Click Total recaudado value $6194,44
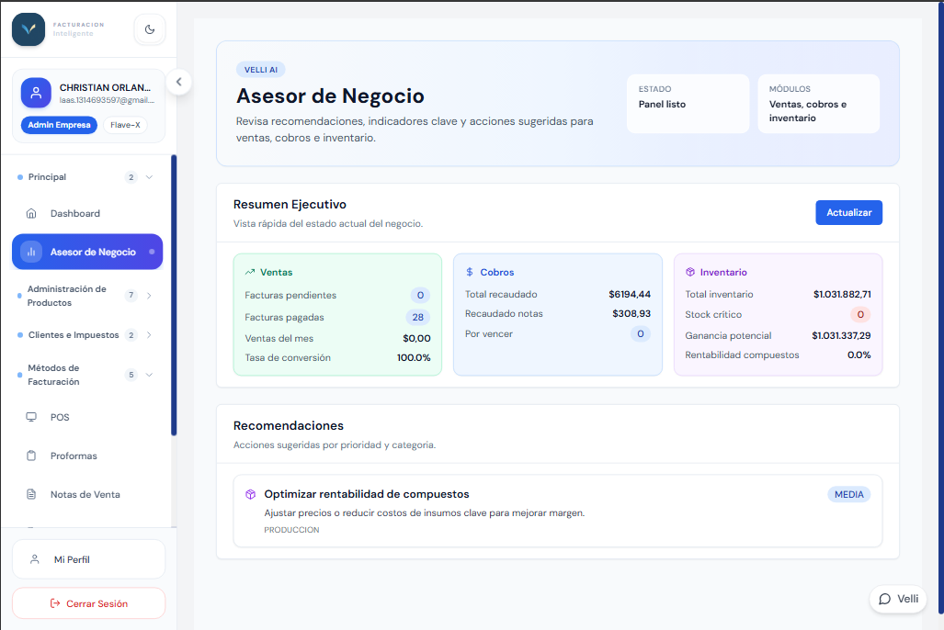The height and width of the screenshot is (630, 944). (630, 294)
